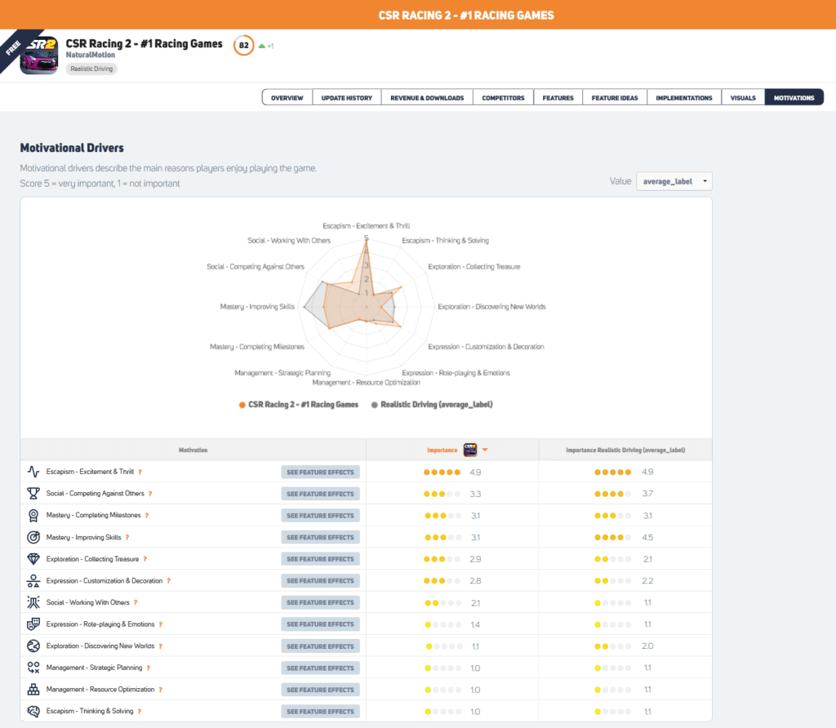Click the Importance column sort arrow
The height and width of the screenshot is (728, 836).
click(x=485, y=450)
